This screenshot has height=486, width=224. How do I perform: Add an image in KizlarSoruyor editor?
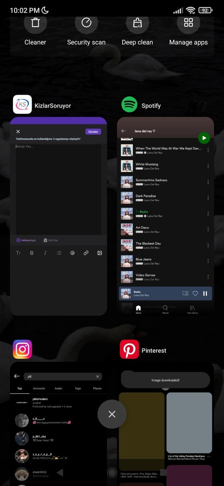click(100, 253)
